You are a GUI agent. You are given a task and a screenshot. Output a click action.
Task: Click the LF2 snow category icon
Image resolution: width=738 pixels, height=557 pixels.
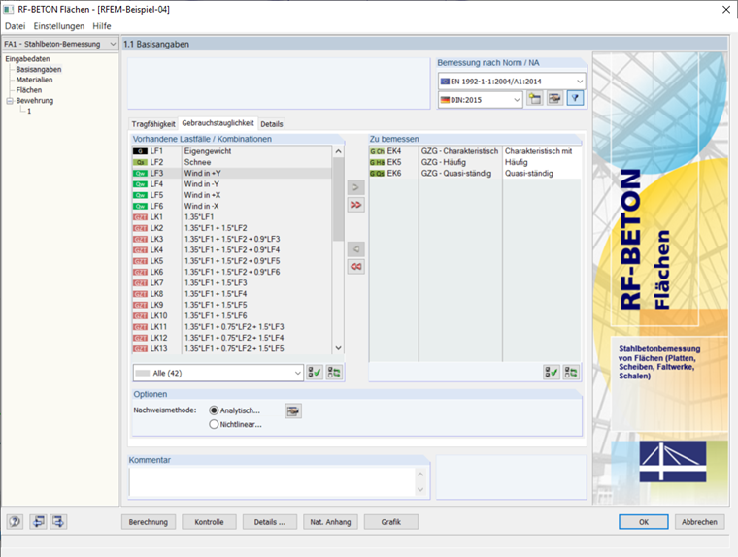(140, 162)
